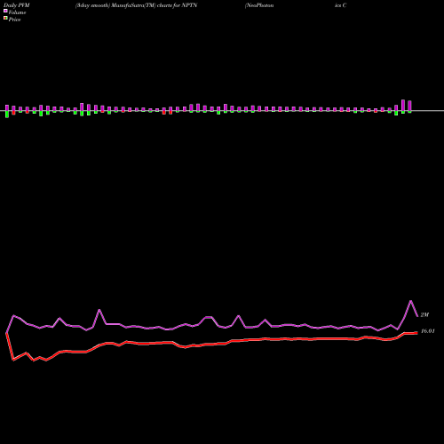Click the NeoPhoton company name text
Image resolution: width=444 pixels, height=444 pixels.
(259, 5)
